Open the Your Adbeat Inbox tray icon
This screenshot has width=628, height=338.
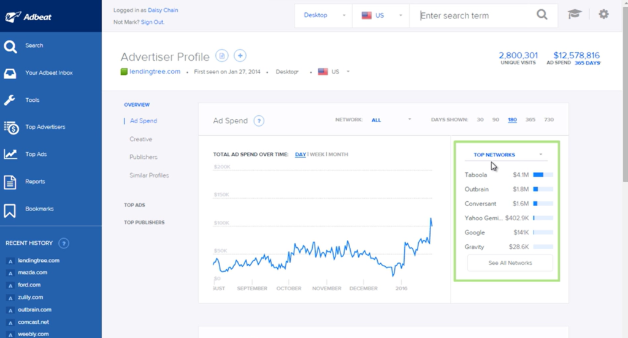pos(10,73)
